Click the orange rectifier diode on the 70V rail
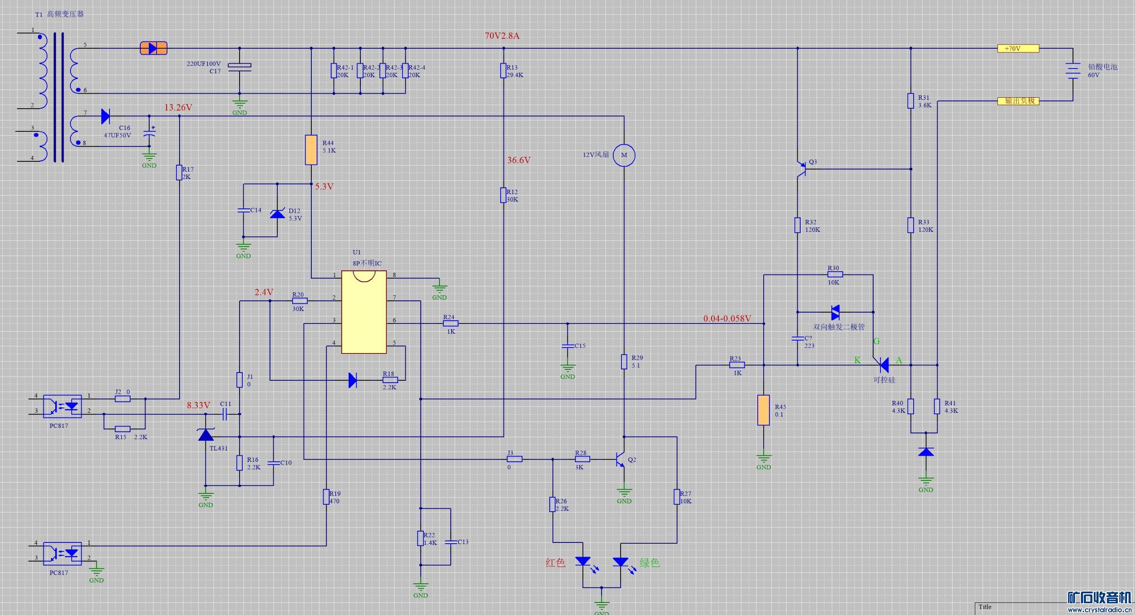Image resolution: width=1135 pixels, height=615 pixels. pyautogui.click(x=153, y=48)
